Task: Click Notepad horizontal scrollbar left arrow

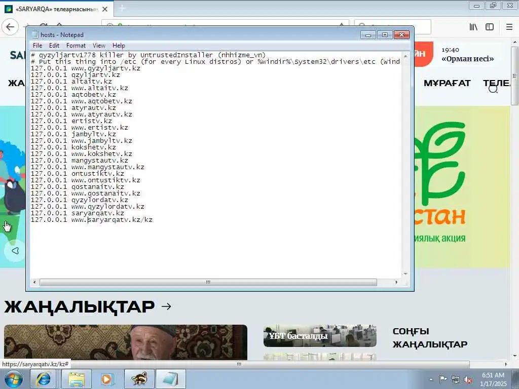Action: pyautogui.click(x=34, y=282)
